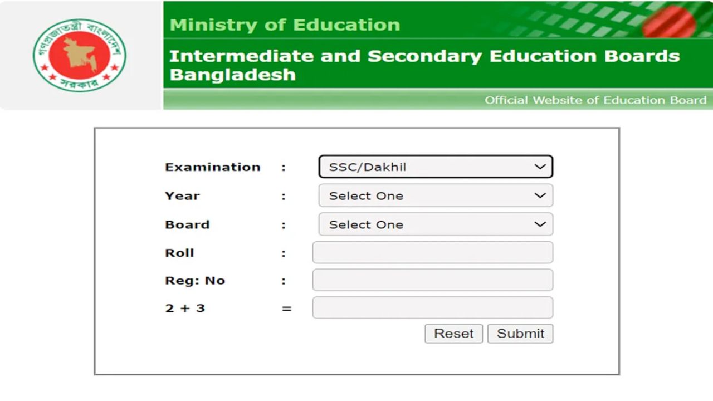Open the Year dropdown to pick a year
Viewport: 713px width, 401px height.
434,195
